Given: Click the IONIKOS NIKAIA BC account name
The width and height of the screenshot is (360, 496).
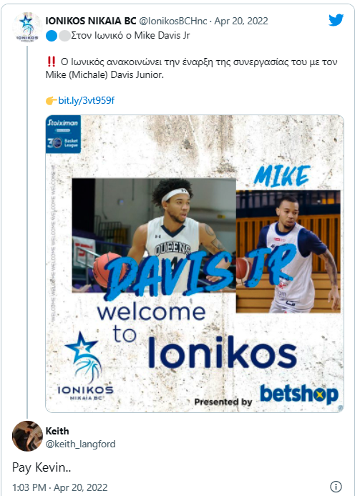Looking at the screenshot, I should click(91, 21).
